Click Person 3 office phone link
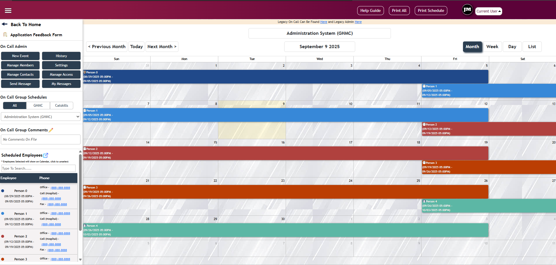 point(60,259)
